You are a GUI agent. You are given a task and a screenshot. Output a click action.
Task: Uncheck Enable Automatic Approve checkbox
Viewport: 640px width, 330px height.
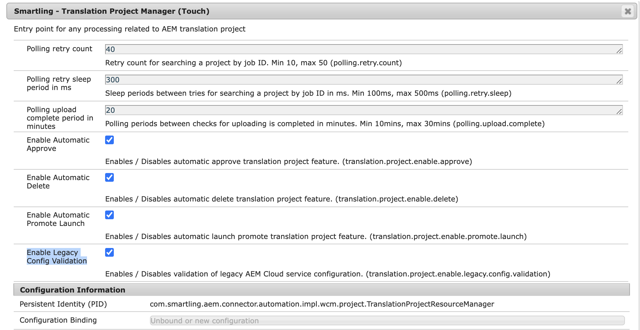[109, 140]
